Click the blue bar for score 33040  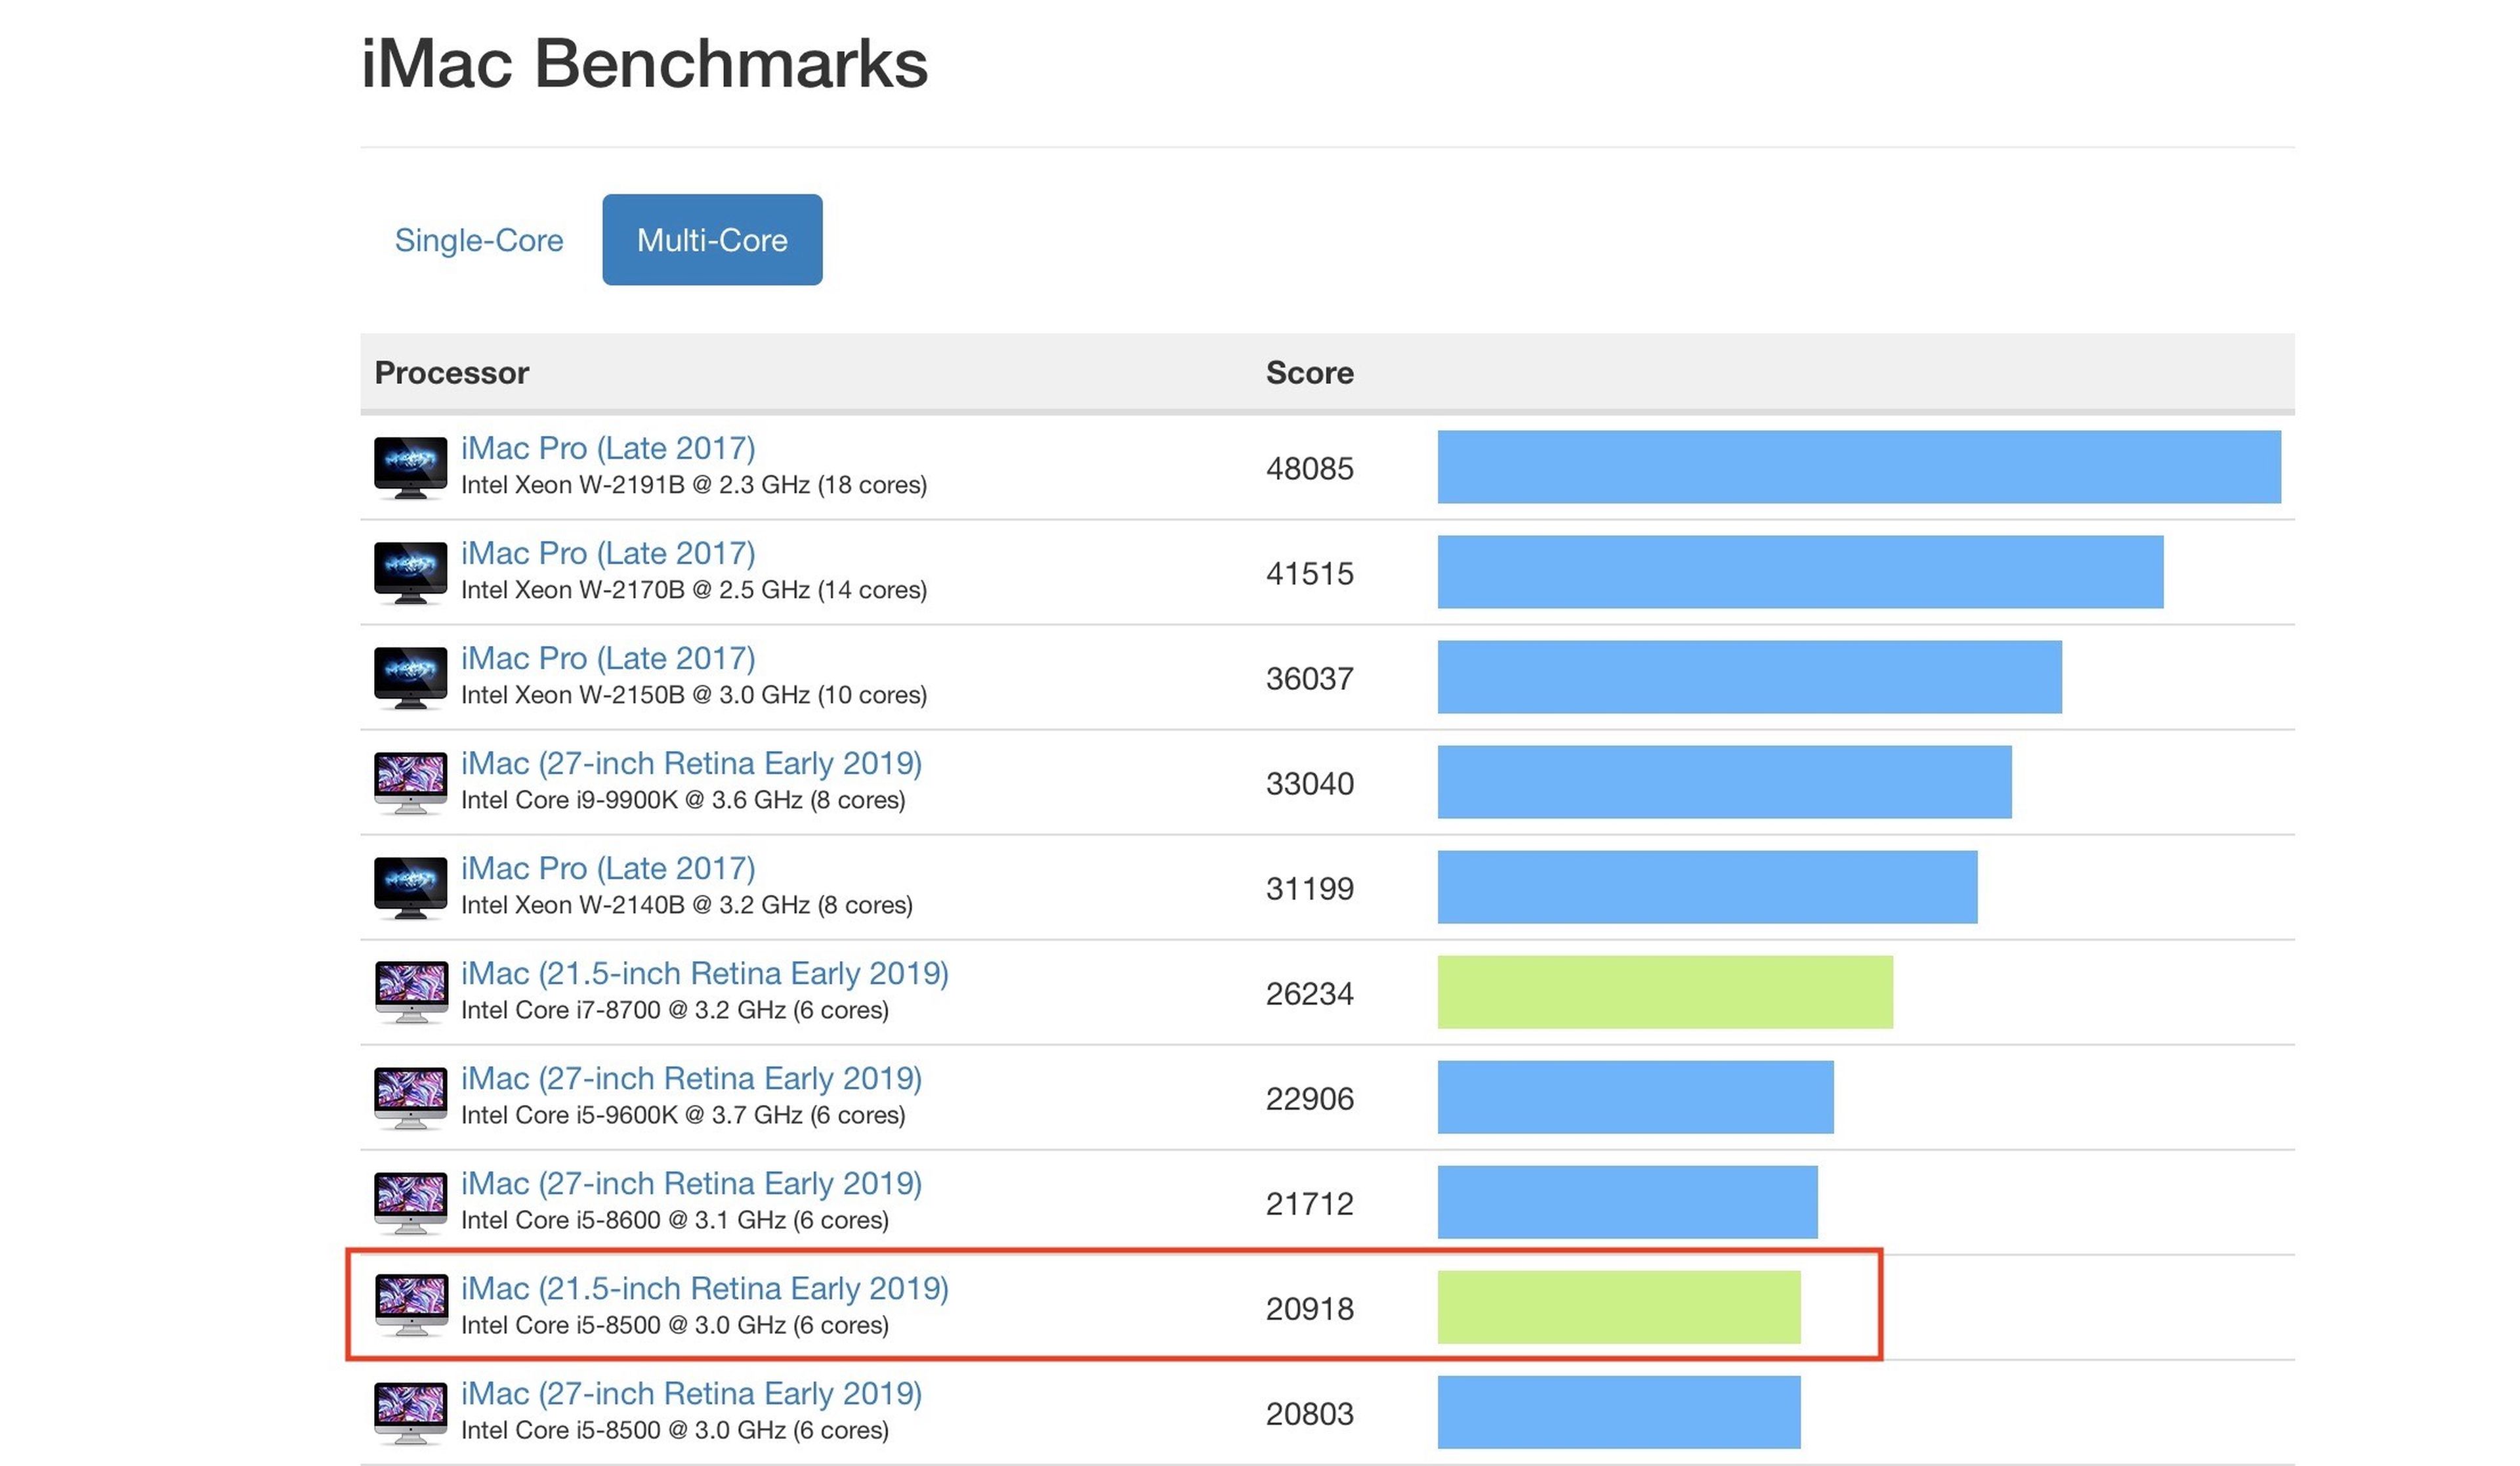point(1725,783)
